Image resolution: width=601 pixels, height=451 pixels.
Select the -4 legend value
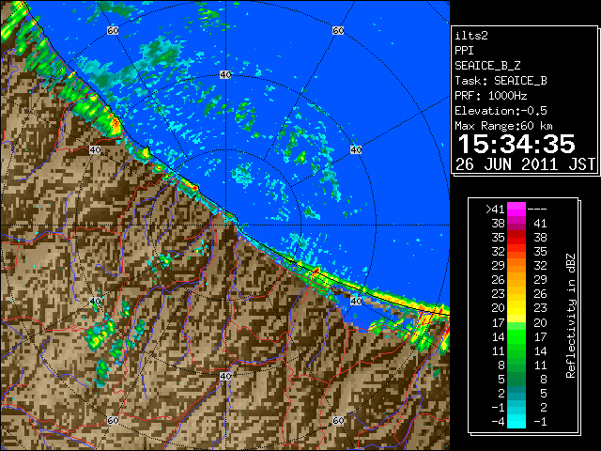498,422
